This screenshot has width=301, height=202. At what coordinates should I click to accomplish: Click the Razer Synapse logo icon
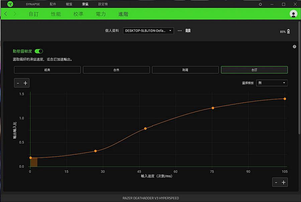click(x=10, y=4)
